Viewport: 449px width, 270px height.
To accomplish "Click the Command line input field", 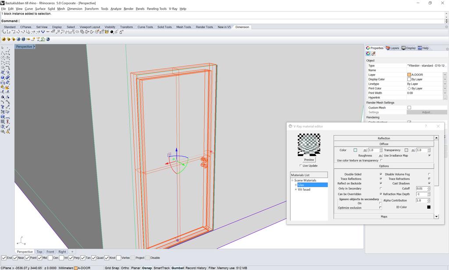I will click(232, 21).
